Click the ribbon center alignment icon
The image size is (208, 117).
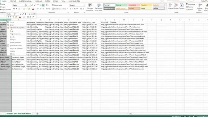pyautogui.click(x=41, y=9)
